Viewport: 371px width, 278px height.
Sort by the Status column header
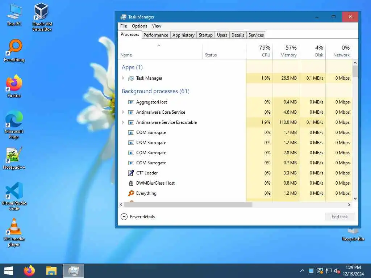point(224,51)
